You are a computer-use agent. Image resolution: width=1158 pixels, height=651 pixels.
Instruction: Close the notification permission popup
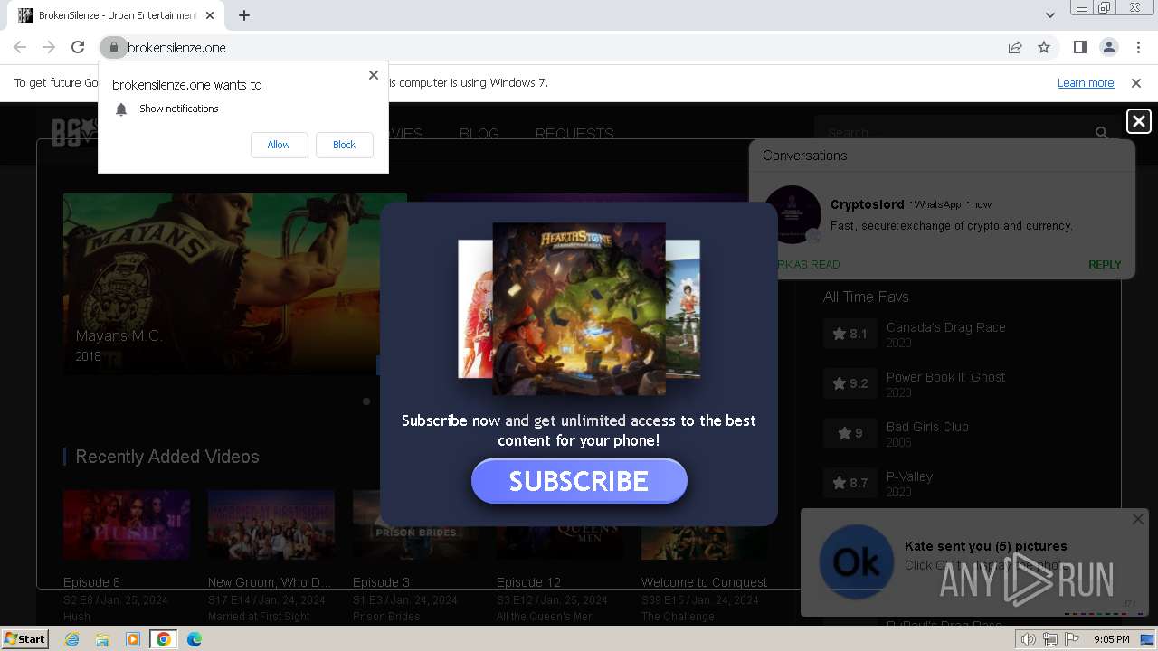[374, 75]
